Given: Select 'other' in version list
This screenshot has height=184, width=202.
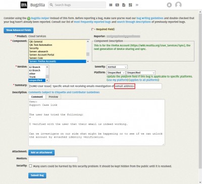Looking at the screenshot, I should pos(37,74).
